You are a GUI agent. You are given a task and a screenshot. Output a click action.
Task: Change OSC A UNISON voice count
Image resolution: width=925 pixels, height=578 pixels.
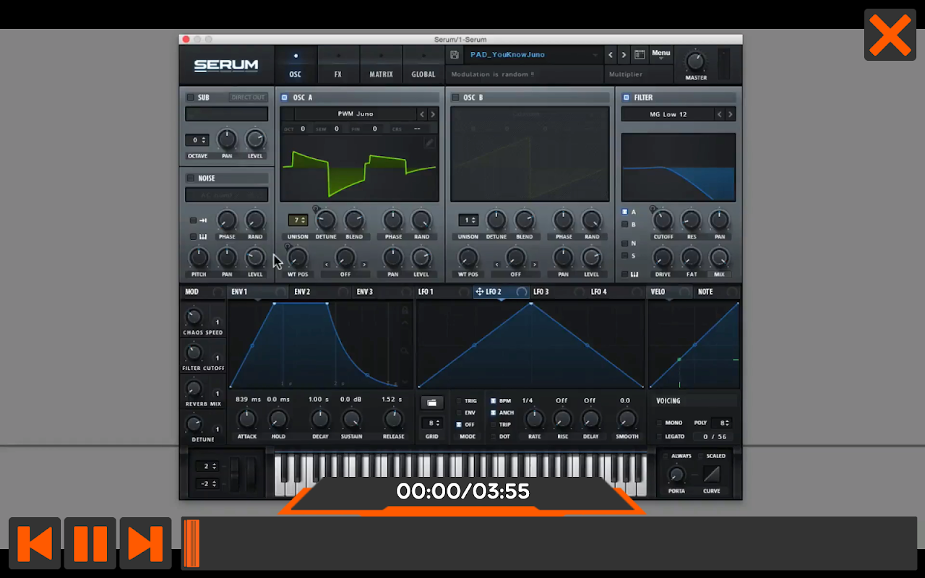[297, 220]
